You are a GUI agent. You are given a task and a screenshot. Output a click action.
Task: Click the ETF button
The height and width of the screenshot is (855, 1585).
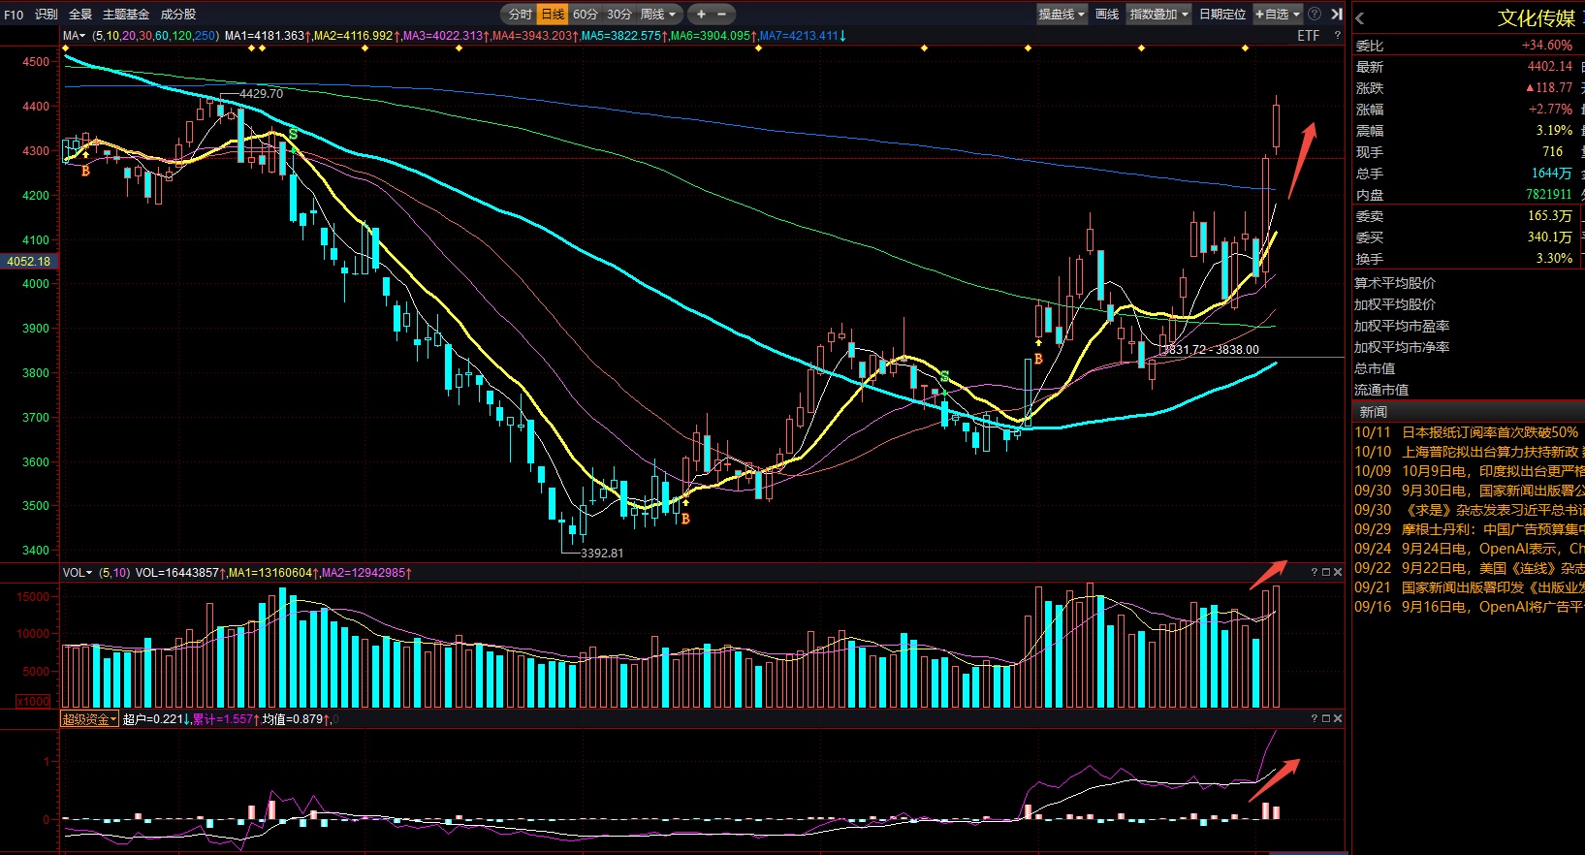coord(1309,36)
